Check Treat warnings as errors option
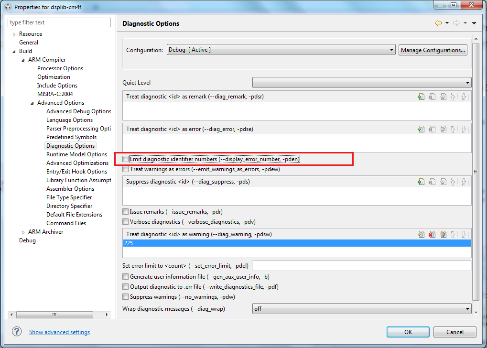The height and width of the screenshot is (348, 487). (x=126, y=169)
